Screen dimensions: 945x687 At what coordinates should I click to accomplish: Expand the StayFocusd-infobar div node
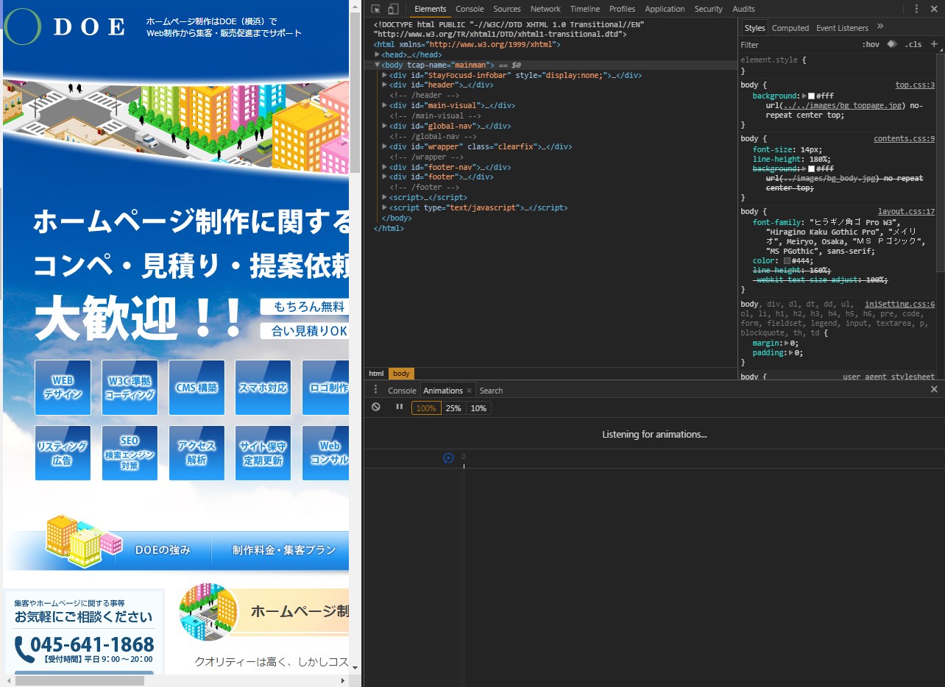click(x=385, y=75)
